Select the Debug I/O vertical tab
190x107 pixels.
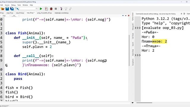point(133,26)
